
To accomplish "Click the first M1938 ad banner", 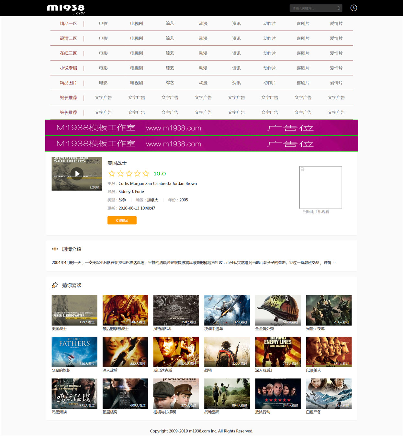I will (x=202, y=128).
